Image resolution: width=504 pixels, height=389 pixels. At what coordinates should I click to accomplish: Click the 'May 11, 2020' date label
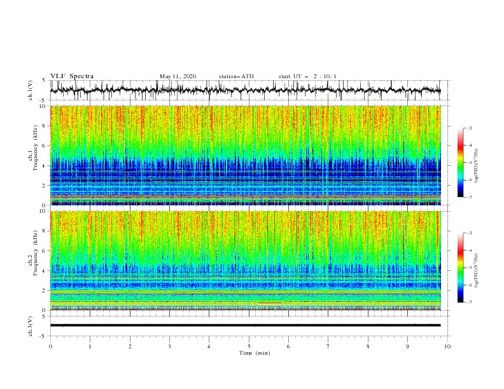(x=178, y=76)
